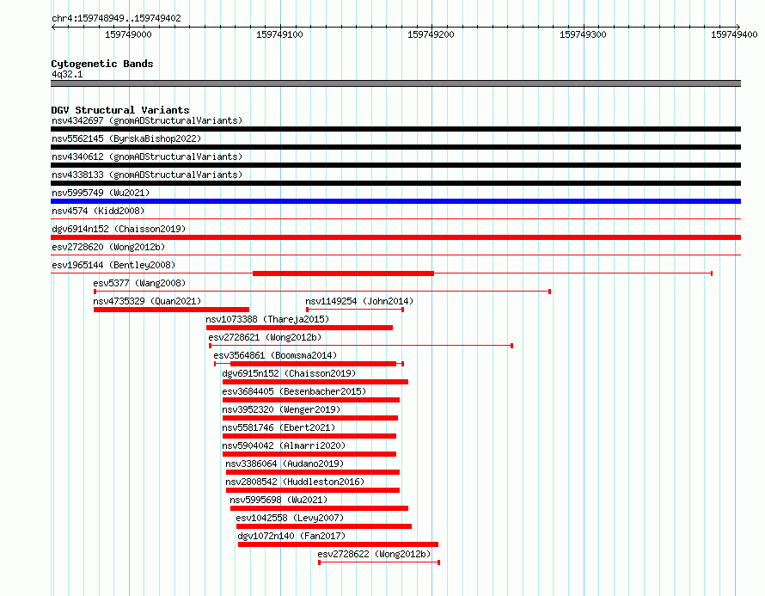The image size is (765, 596).
Task: Click the gray cytogenetic band bar
Action: [395, 83]
